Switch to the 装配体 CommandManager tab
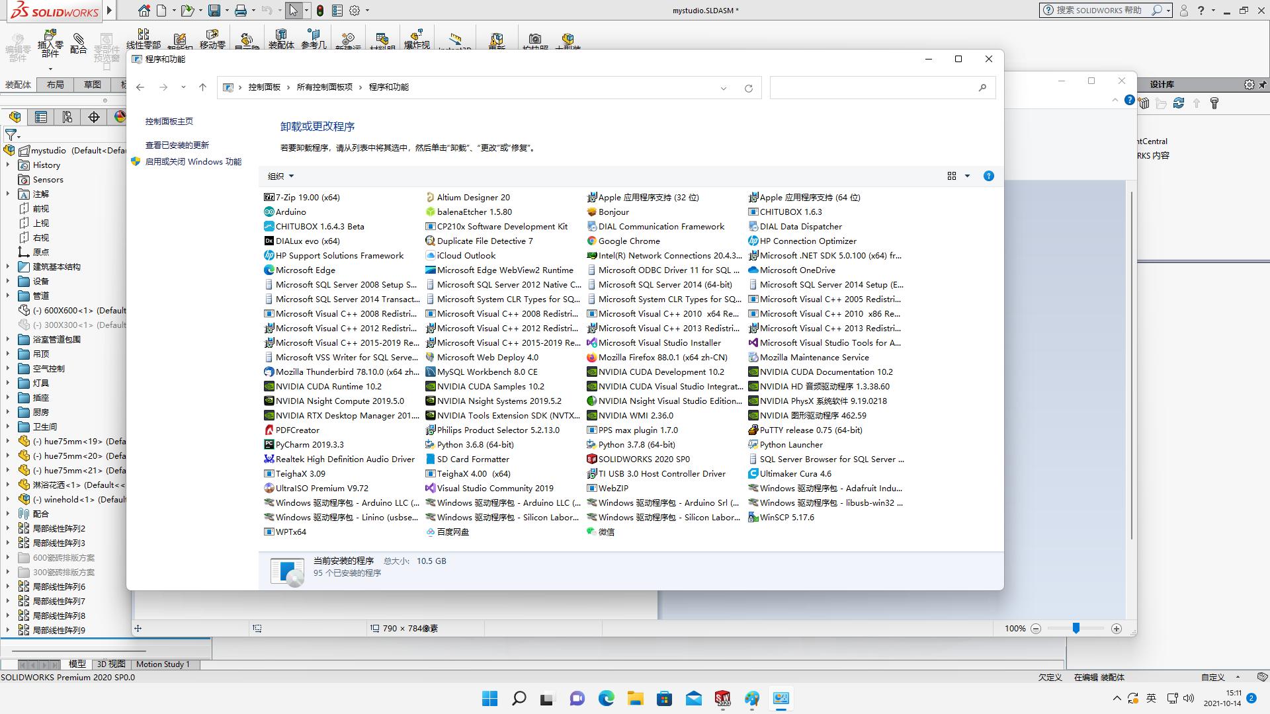Viewport: 1270px width, 714px height. coord(18,85)
